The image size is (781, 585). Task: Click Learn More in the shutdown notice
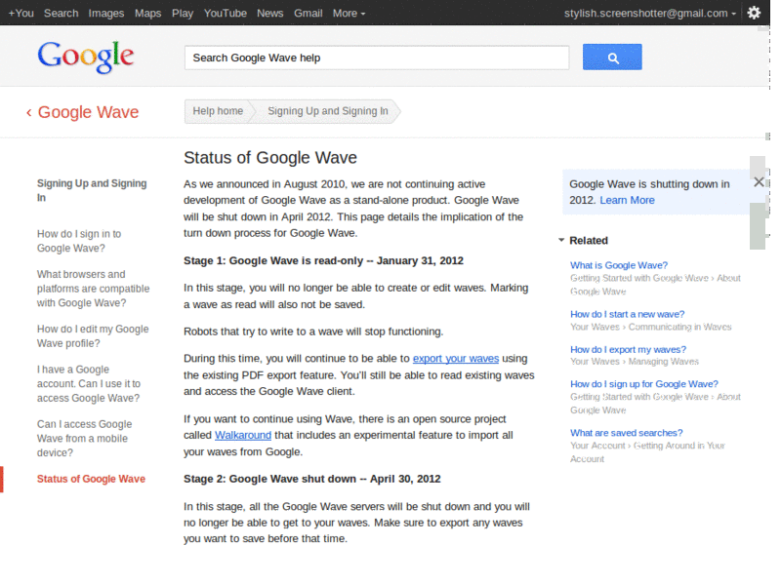tap(627, 201)
